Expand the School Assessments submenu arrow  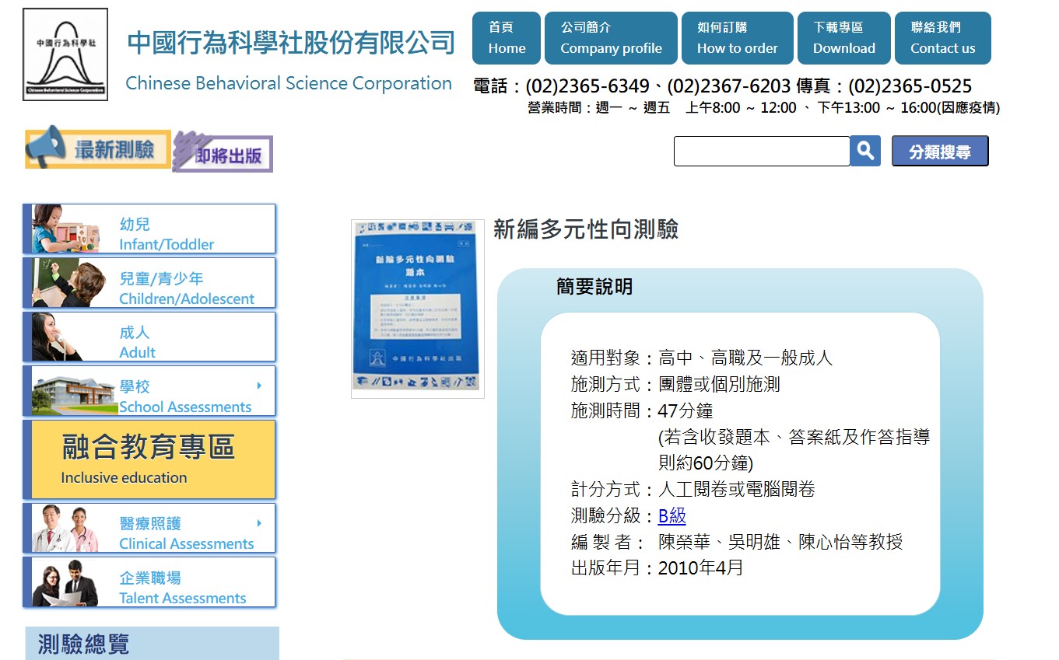259,386
